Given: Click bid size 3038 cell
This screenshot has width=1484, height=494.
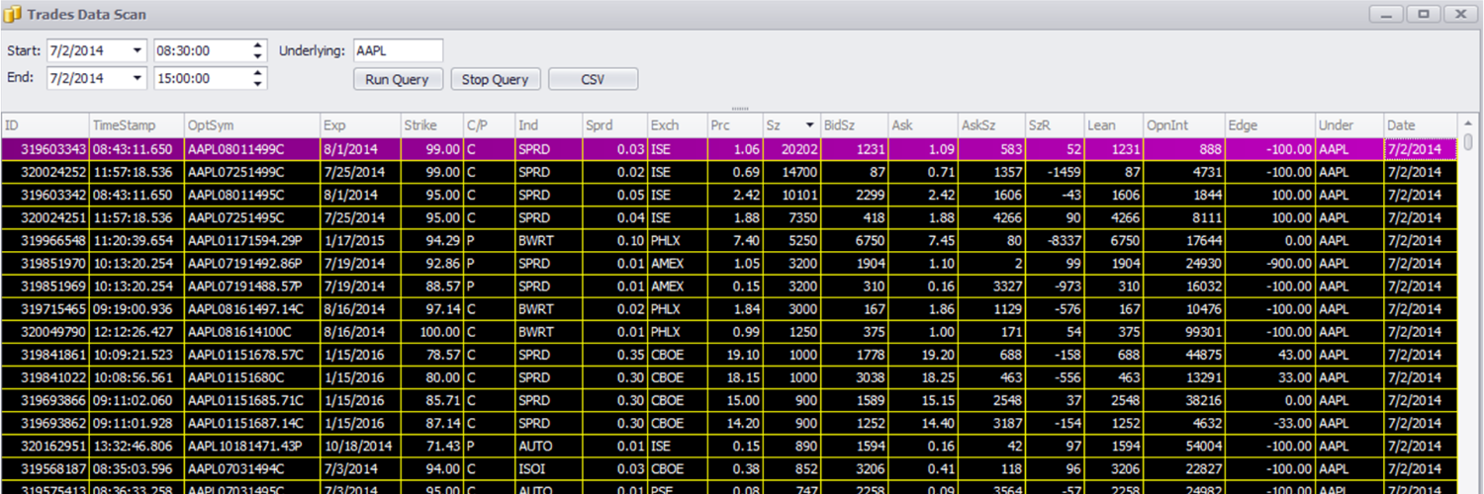Looking at the screenshot, I should [x=854, y=377].
